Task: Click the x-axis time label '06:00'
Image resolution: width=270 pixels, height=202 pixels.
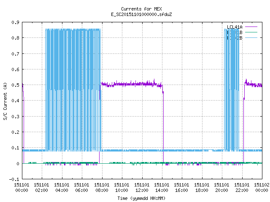Action: 81,190
